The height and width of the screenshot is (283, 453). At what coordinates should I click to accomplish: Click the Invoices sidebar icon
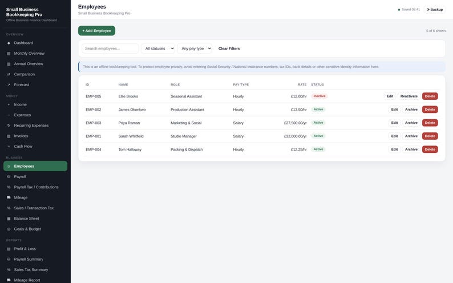(x=9, y=136)
